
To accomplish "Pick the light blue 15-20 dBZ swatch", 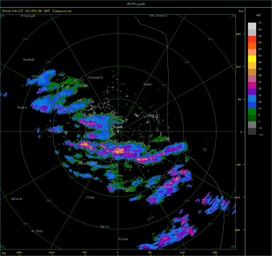I will pos(252,99).
